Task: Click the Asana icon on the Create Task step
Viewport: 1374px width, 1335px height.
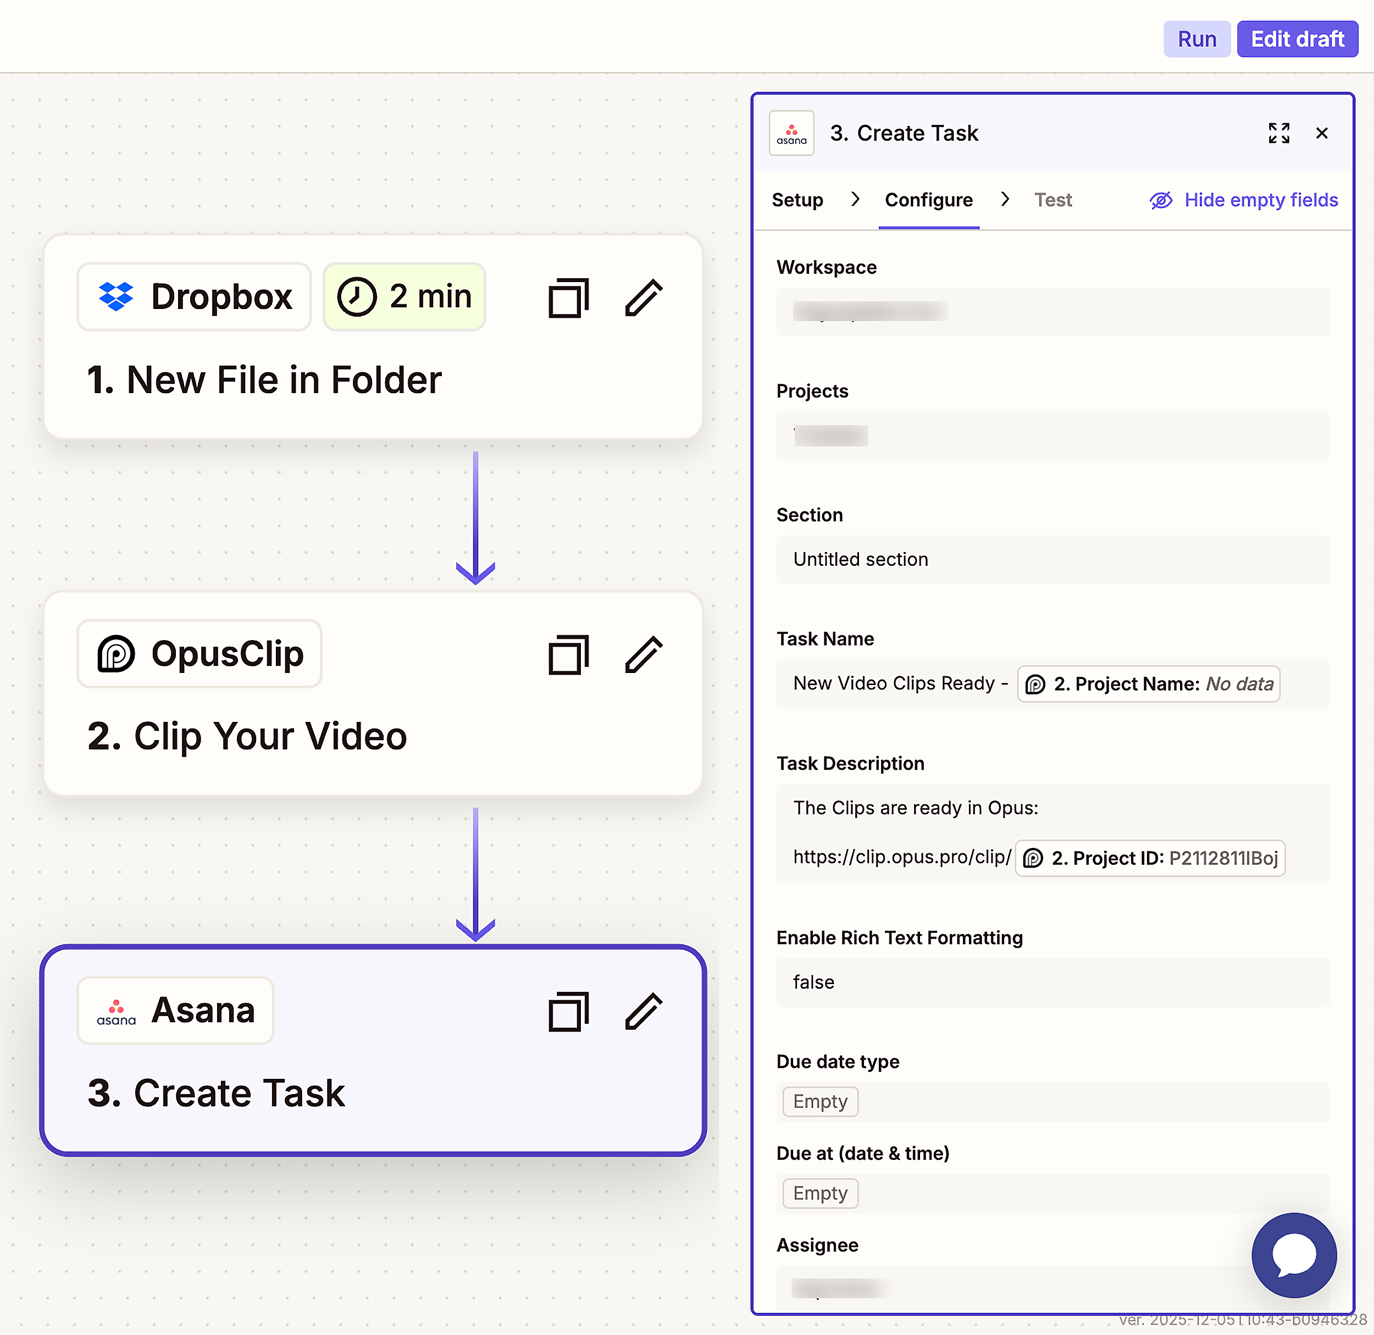Action: pyautogui.click(x=115, y=1011)
